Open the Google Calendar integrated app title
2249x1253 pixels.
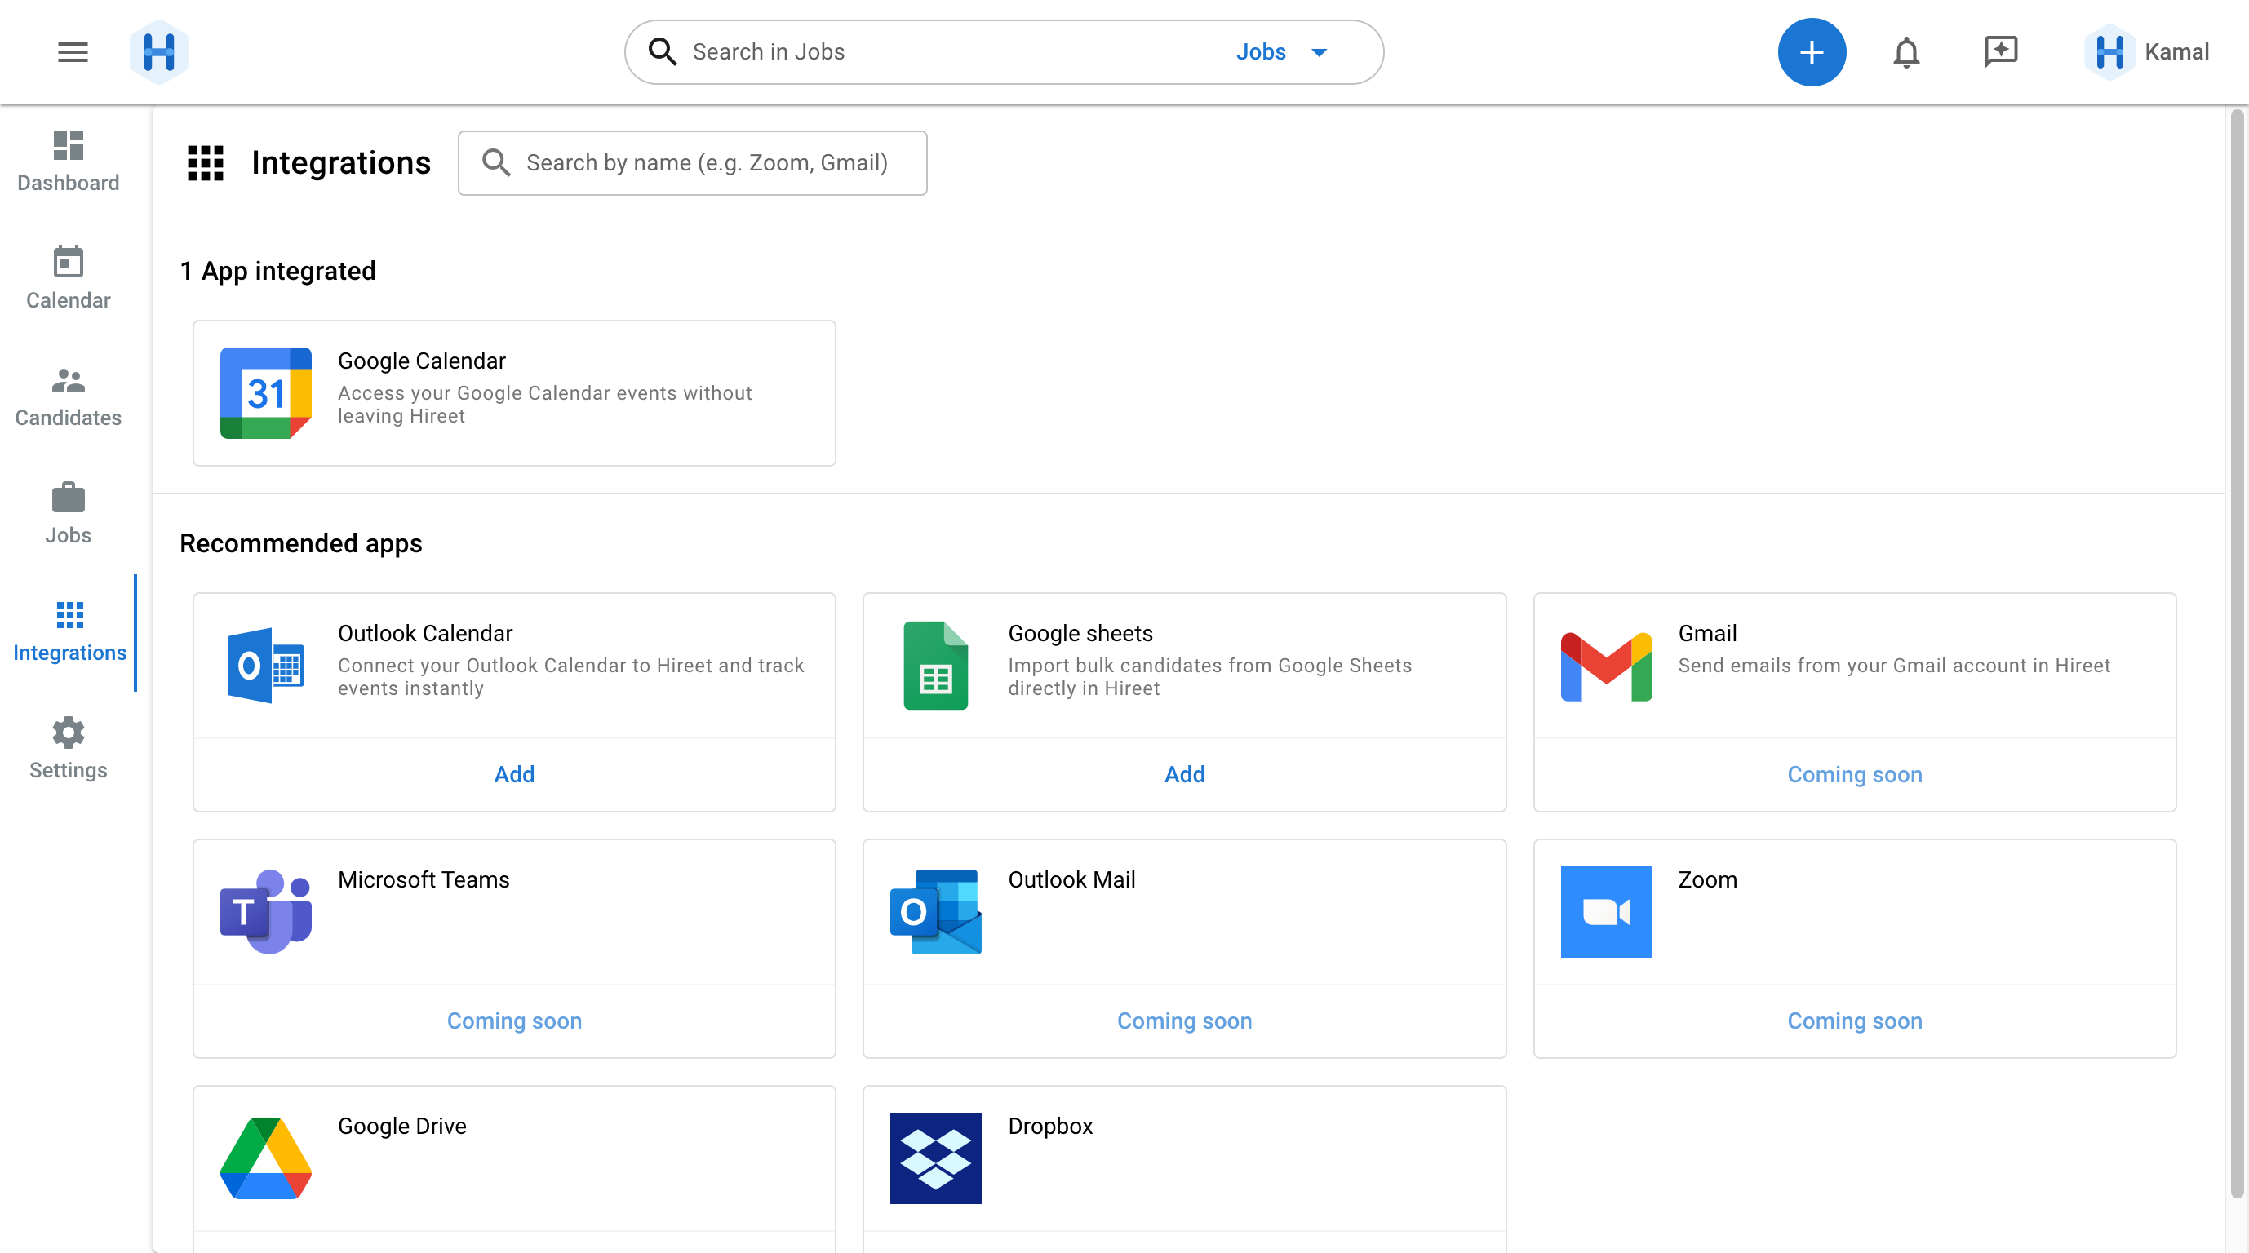point(422,361)
